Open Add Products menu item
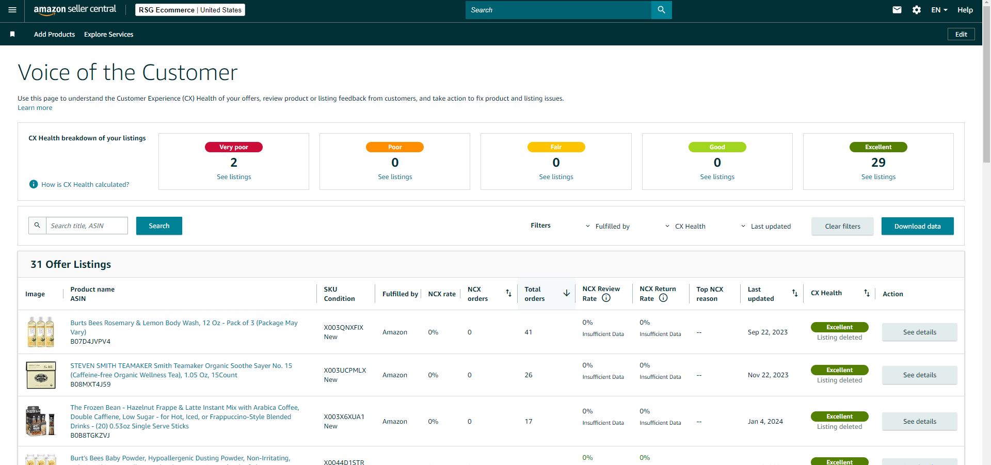This screenshot has height=465, width=991. point(54,34)
